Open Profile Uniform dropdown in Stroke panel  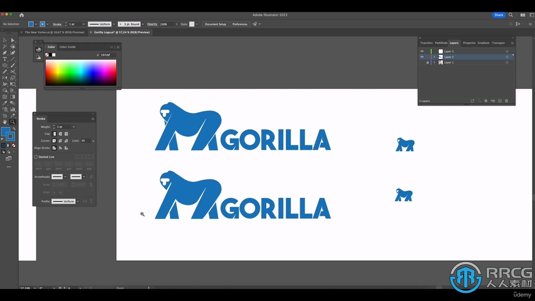78,202
